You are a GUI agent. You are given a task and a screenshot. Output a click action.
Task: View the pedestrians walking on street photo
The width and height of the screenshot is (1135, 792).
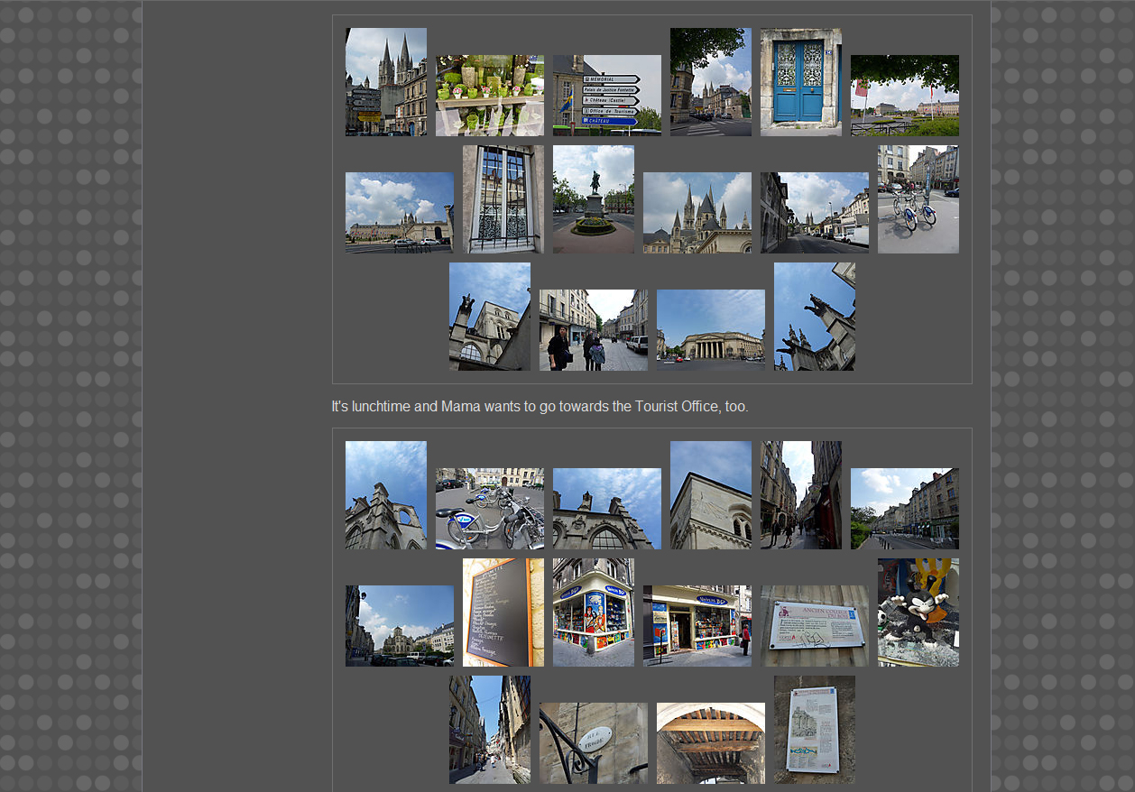coord(593,330)
